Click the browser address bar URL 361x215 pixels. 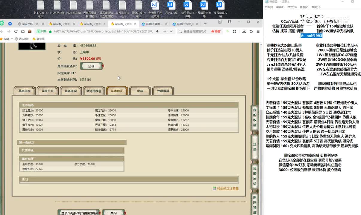pyautogui.click(x=103, y=31)
